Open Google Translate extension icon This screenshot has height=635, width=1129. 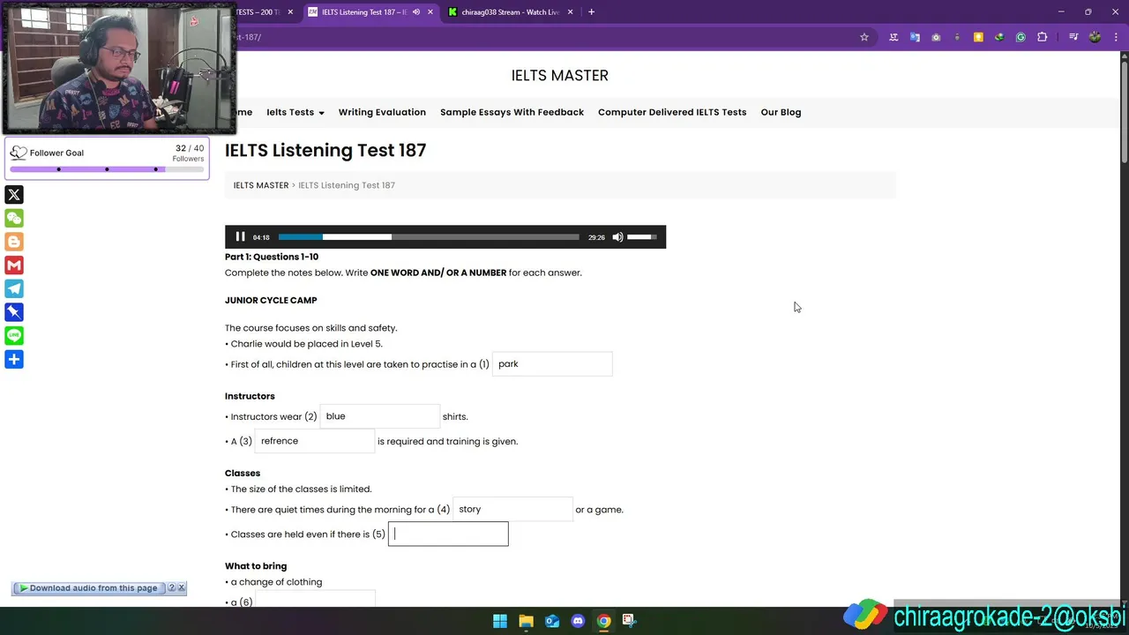pos(915,37)
